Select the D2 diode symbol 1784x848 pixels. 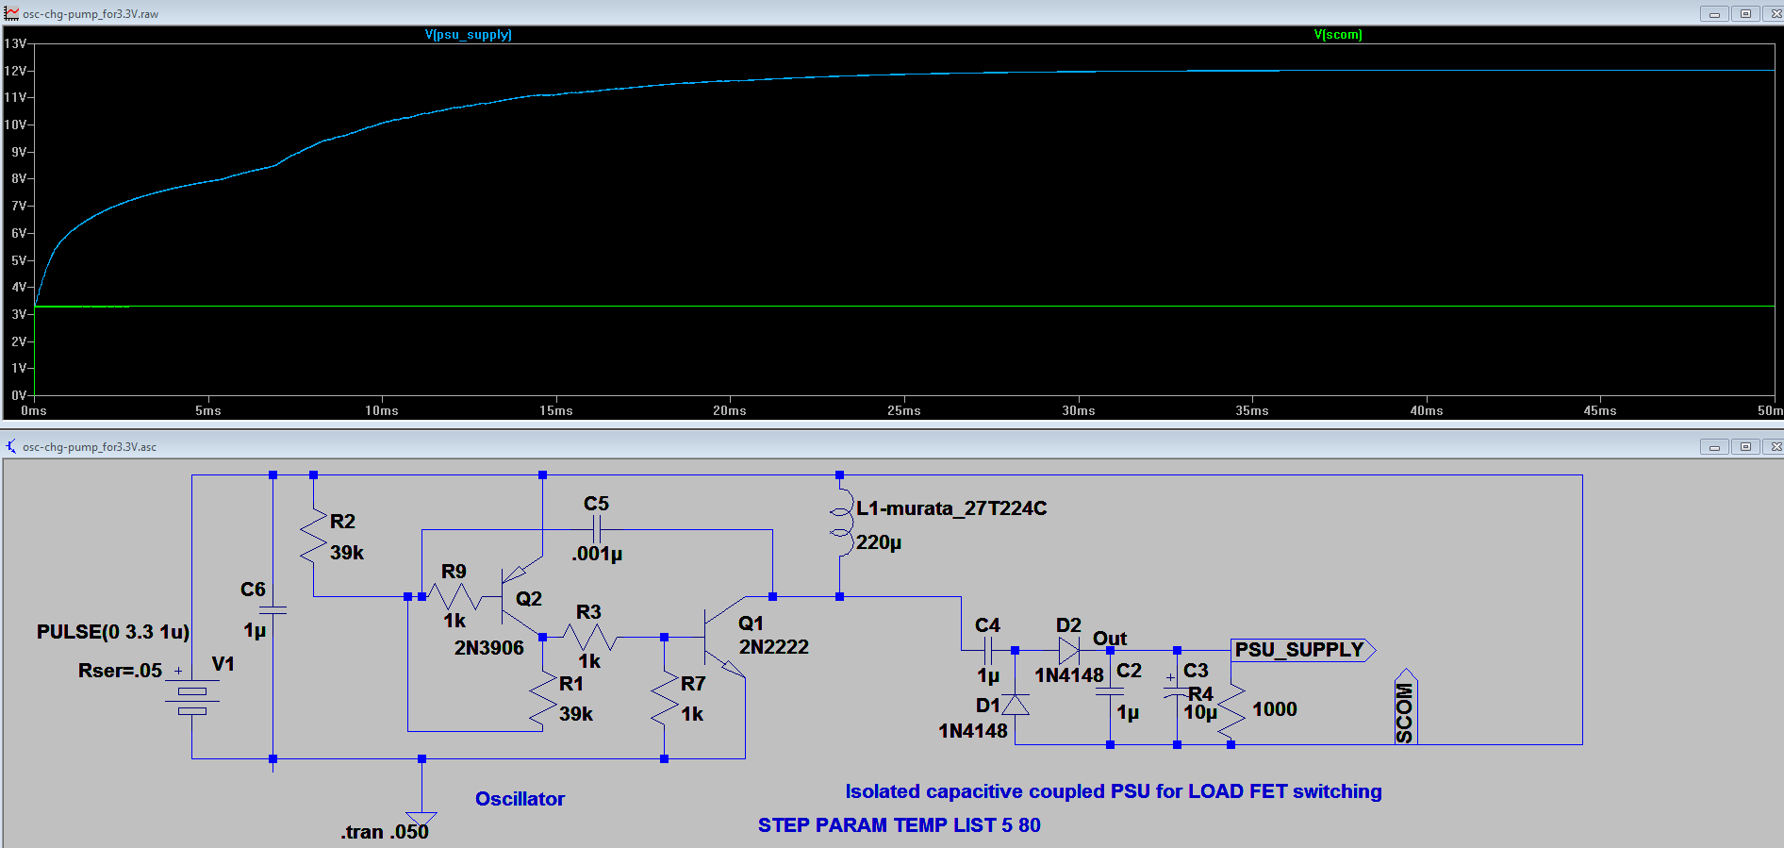pos(1069,650)
